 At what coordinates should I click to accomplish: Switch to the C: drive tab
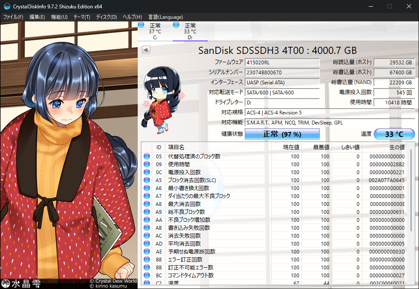(x=155, y=32)
